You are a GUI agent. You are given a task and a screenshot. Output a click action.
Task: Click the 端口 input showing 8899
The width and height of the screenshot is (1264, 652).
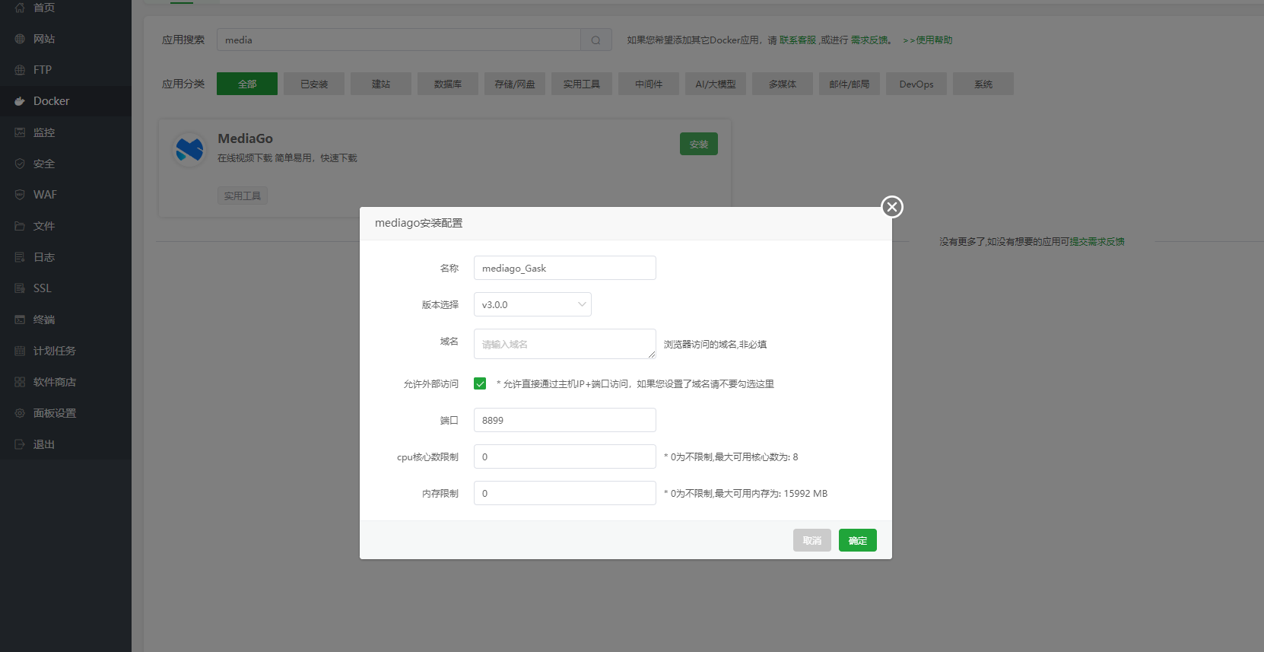(x=565, y=420)
